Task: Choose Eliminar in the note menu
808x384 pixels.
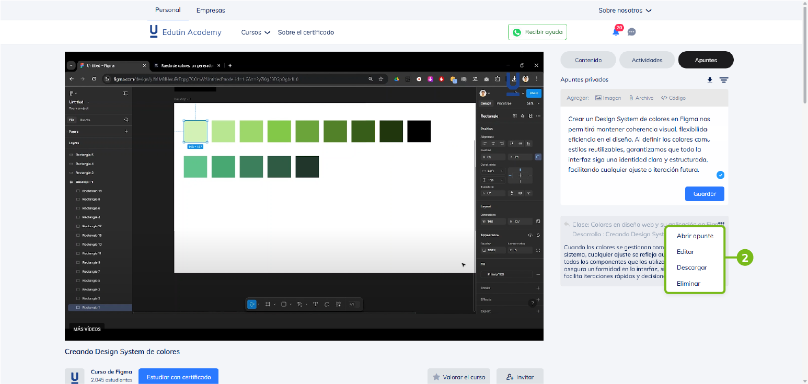Action: [688, 283]
